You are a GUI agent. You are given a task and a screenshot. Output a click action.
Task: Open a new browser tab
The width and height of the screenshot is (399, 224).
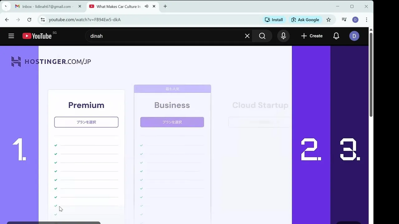pyautogui.click(x=165, y=7)
